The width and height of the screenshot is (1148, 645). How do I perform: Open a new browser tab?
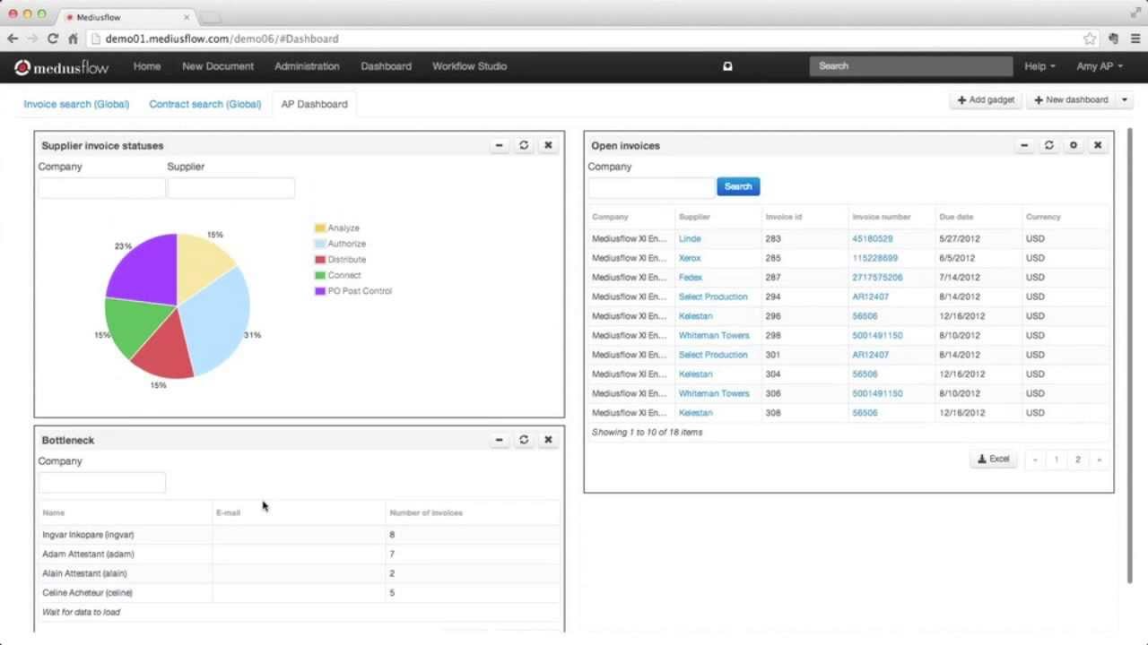pyautogui.click(x=210, y=17)
